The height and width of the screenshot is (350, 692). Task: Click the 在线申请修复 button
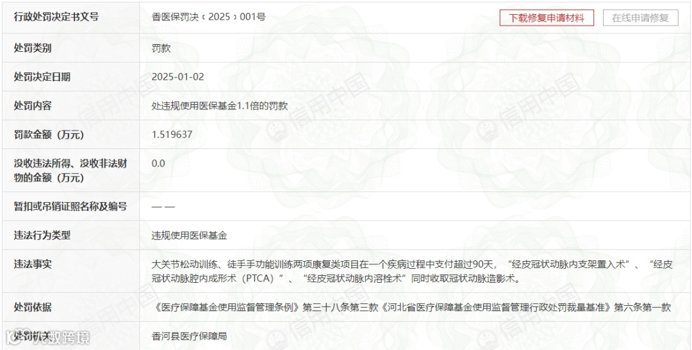pos(640,18)
